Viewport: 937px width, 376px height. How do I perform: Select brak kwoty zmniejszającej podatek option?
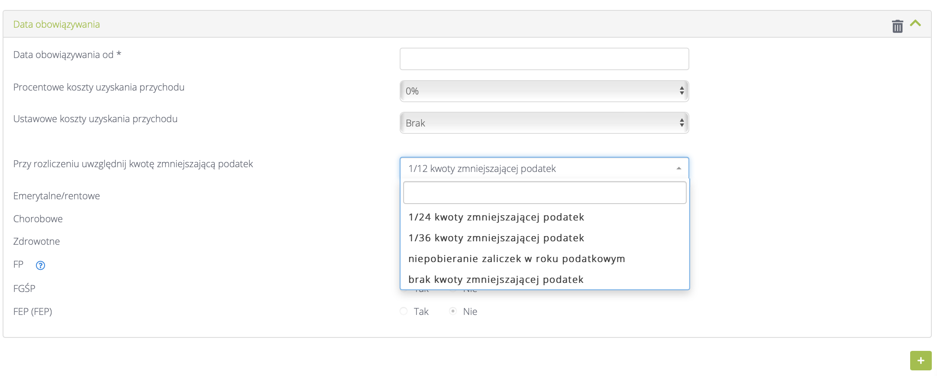496,279
